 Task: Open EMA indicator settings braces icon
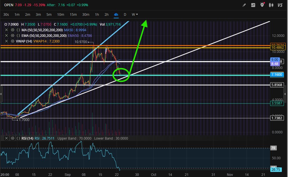(x=18, y=35)
